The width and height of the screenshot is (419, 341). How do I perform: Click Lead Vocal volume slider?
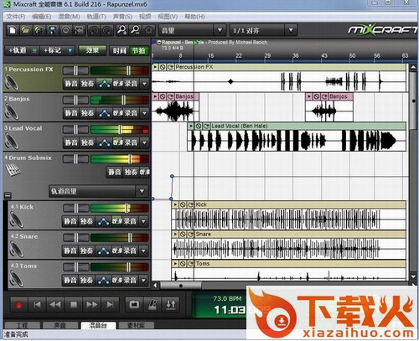(x=119, y=130)
